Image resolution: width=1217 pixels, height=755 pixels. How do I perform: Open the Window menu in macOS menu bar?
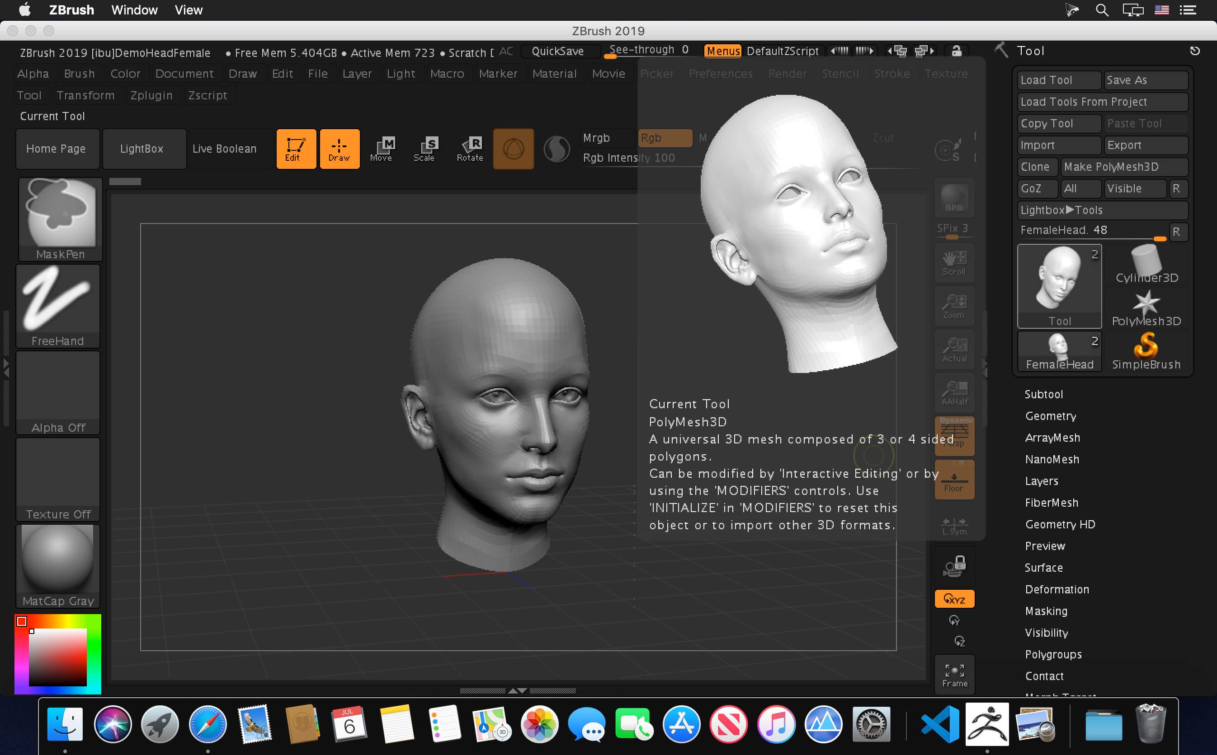[x=134, y=10]
